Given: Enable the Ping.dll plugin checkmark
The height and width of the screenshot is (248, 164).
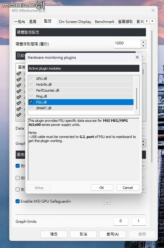Looking at the screenshot, I should click(x=31, y=96).
